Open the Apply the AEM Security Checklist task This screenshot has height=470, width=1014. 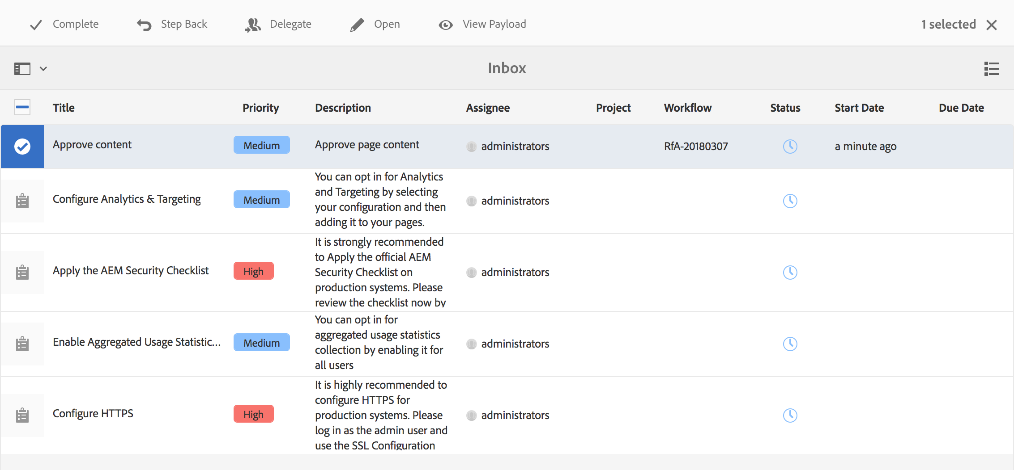pos(130,271)
